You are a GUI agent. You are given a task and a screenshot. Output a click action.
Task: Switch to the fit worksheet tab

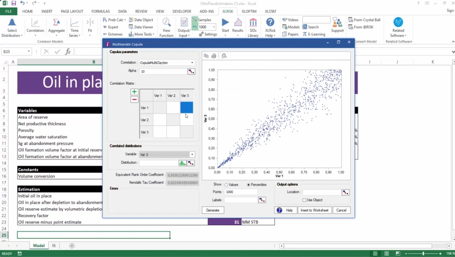(54, 246)
